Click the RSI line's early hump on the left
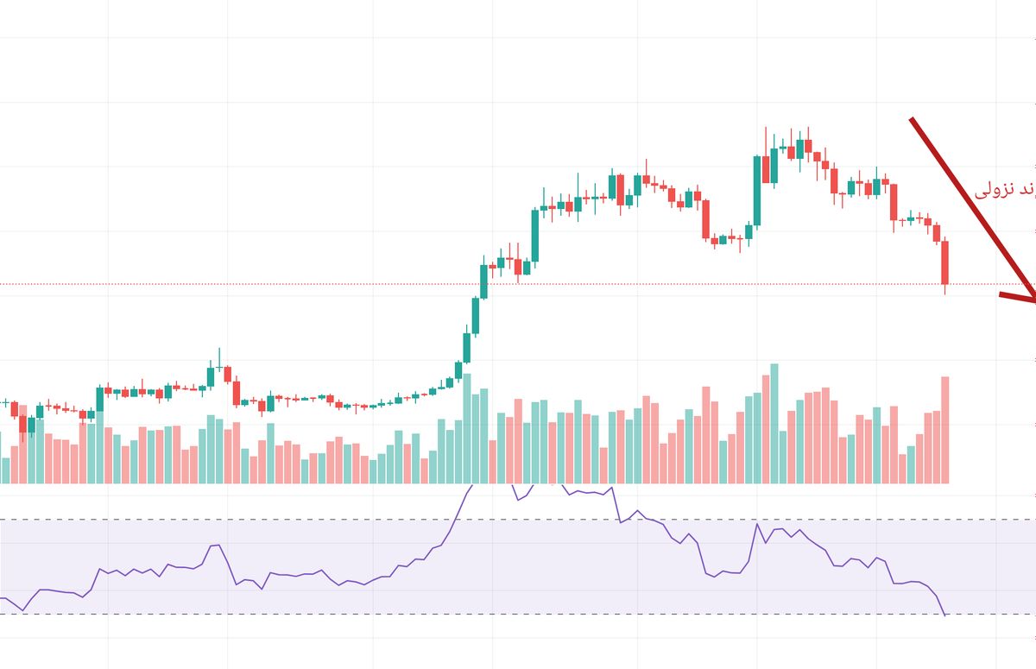 (x=215, y=546)
